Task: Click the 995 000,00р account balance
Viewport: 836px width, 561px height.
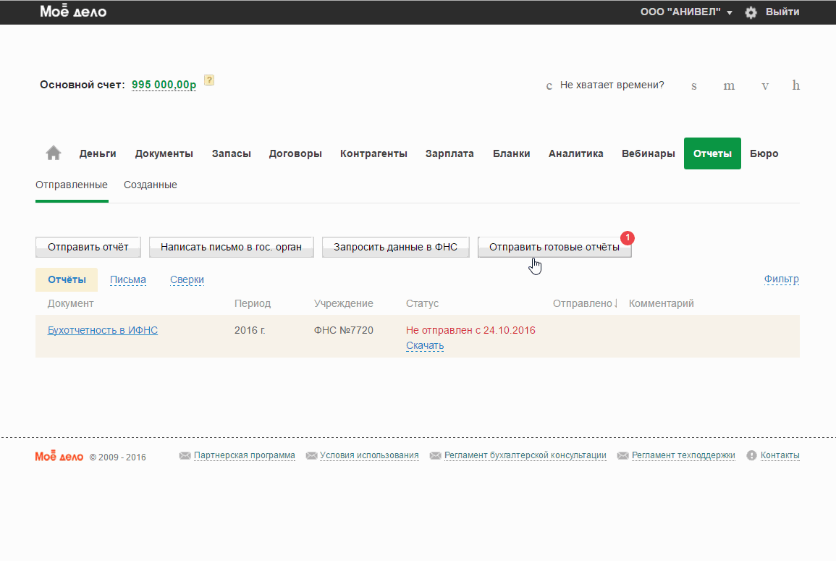Action: tap(164, 85)
